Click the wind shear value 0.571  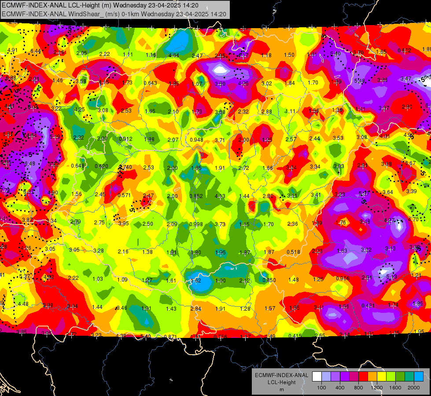[x=124, y=195]
